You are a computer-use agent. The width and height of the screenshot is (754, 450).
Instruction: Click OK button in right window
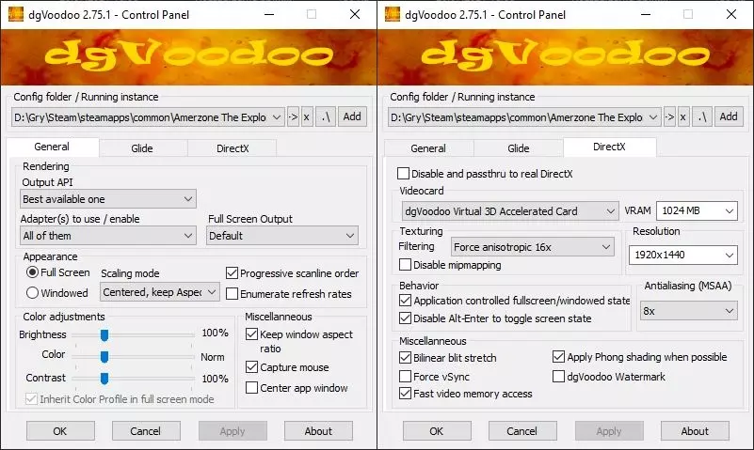[x=437, y=431]
